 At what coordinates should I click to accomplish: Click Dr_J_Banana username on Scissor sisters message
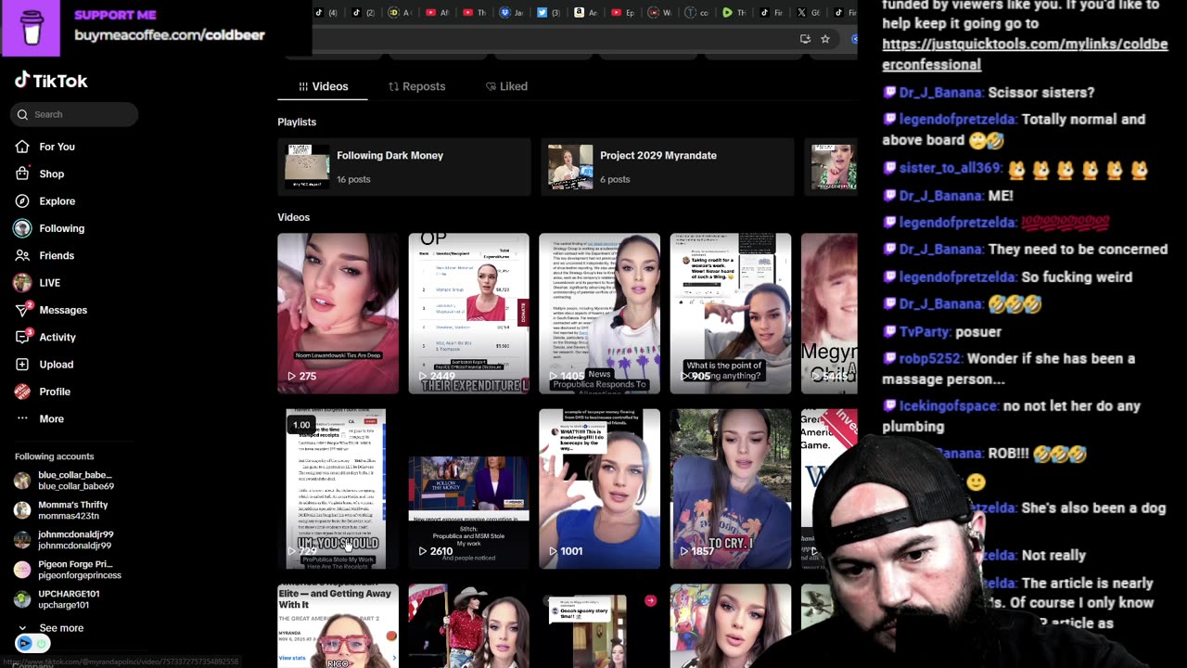(x=940, y=93)
